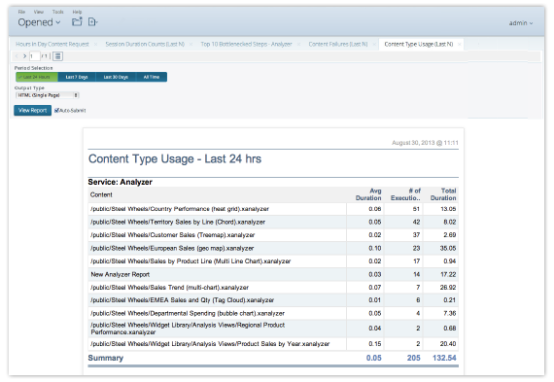This screenshot has width=554, height=382.
Task: Close Content Failures (Last N) tab
Action: (x=374, y=45)
